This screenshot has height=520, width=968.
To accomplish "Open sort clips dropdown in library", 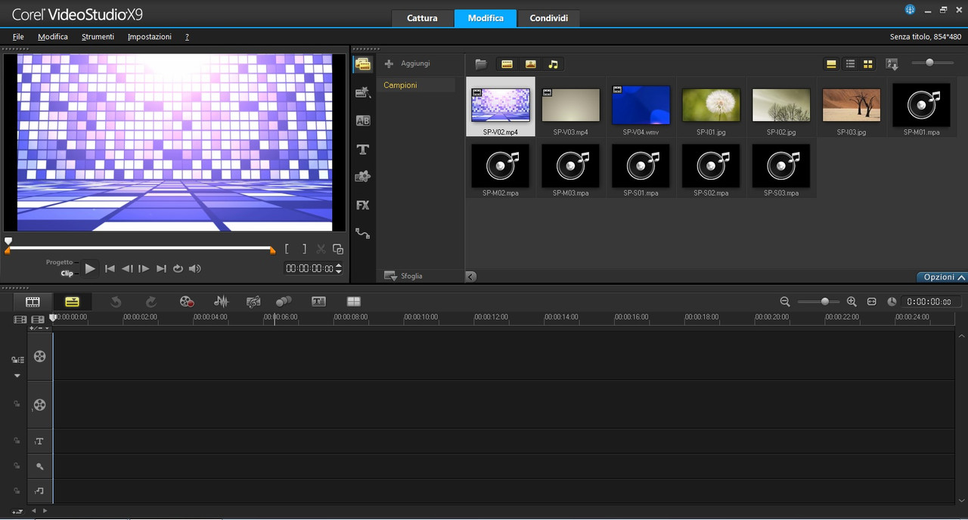I will [892, 64].
